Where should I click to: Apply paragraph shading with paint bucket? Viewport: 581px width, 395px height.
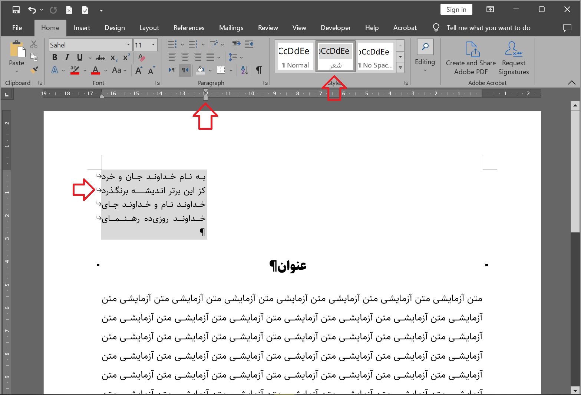201,70
